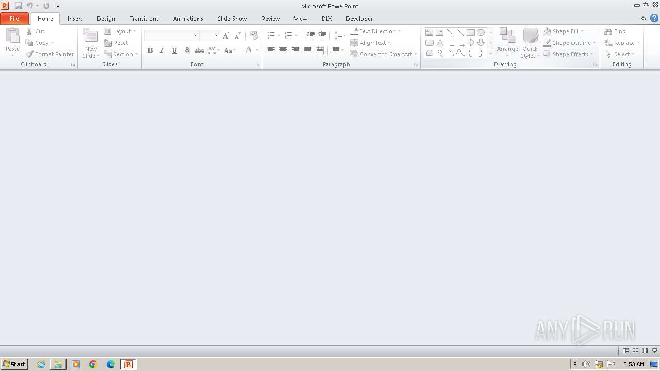
Task: Align text right in Paragraph group
Action: coord(295,50)
